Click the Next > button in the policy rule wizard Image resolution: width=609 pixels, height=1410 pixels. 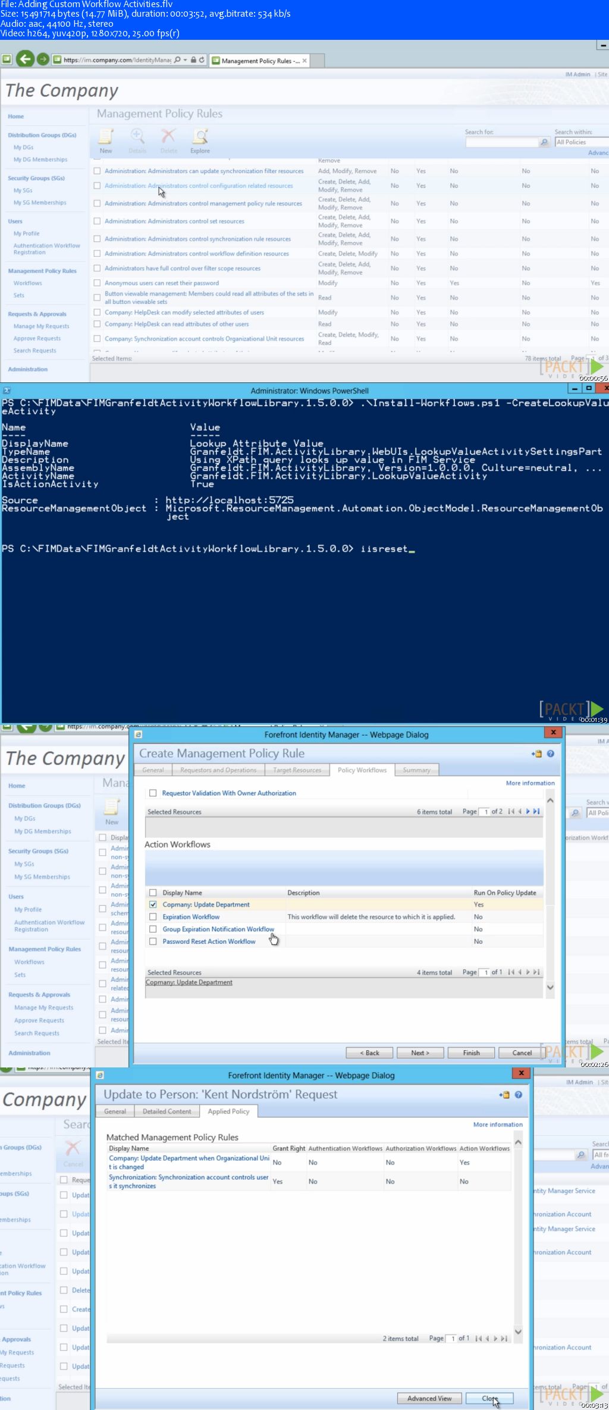pos(420,1053)
